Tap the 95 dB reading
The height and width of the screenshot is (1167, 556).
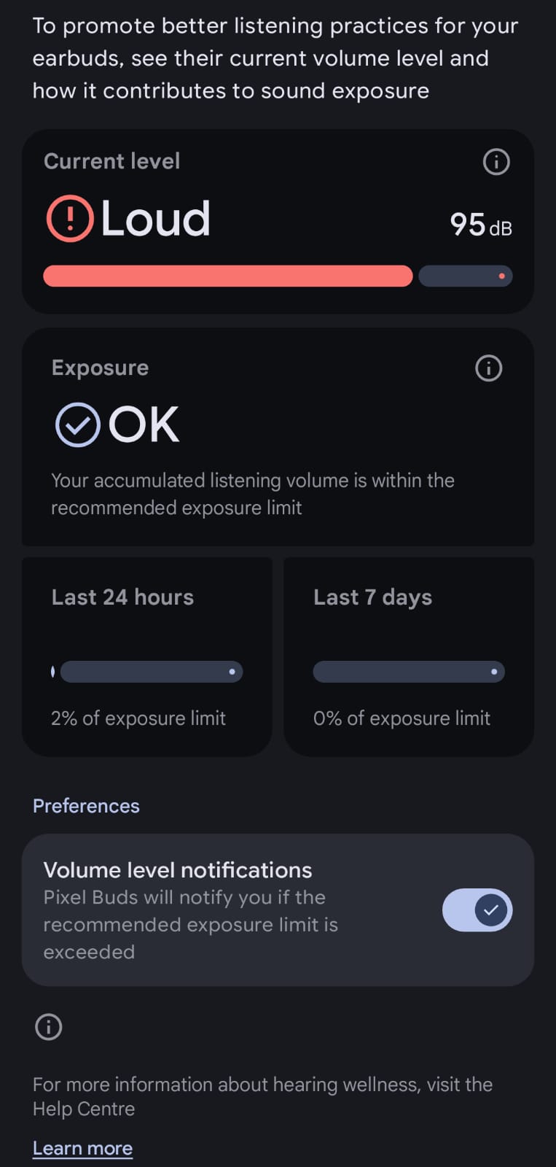480,225
